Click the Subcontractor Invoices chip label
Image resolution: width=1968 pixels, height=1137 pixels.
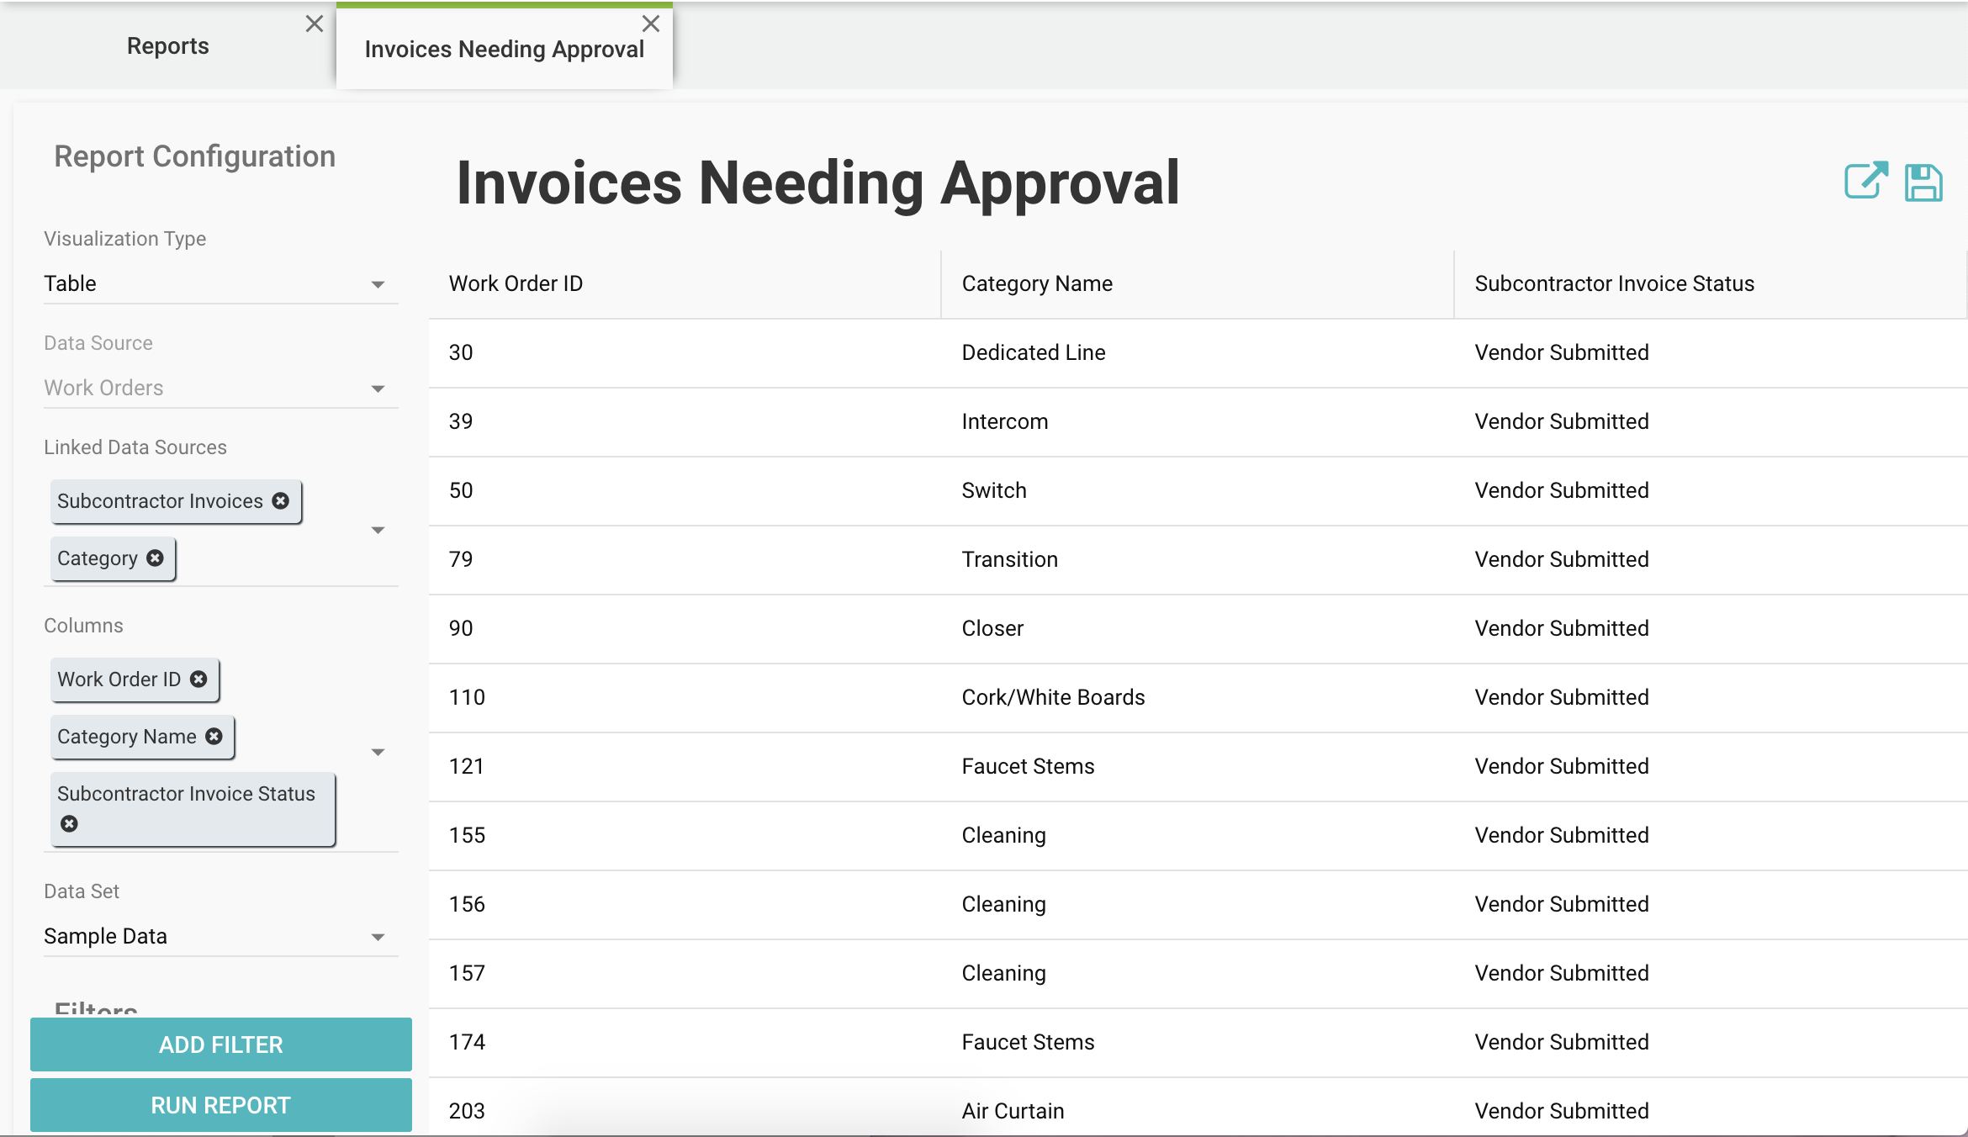[160, 500]
